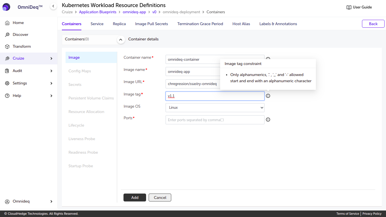Go to Application Blueprints breadcrumb

(x=98, y=12)
